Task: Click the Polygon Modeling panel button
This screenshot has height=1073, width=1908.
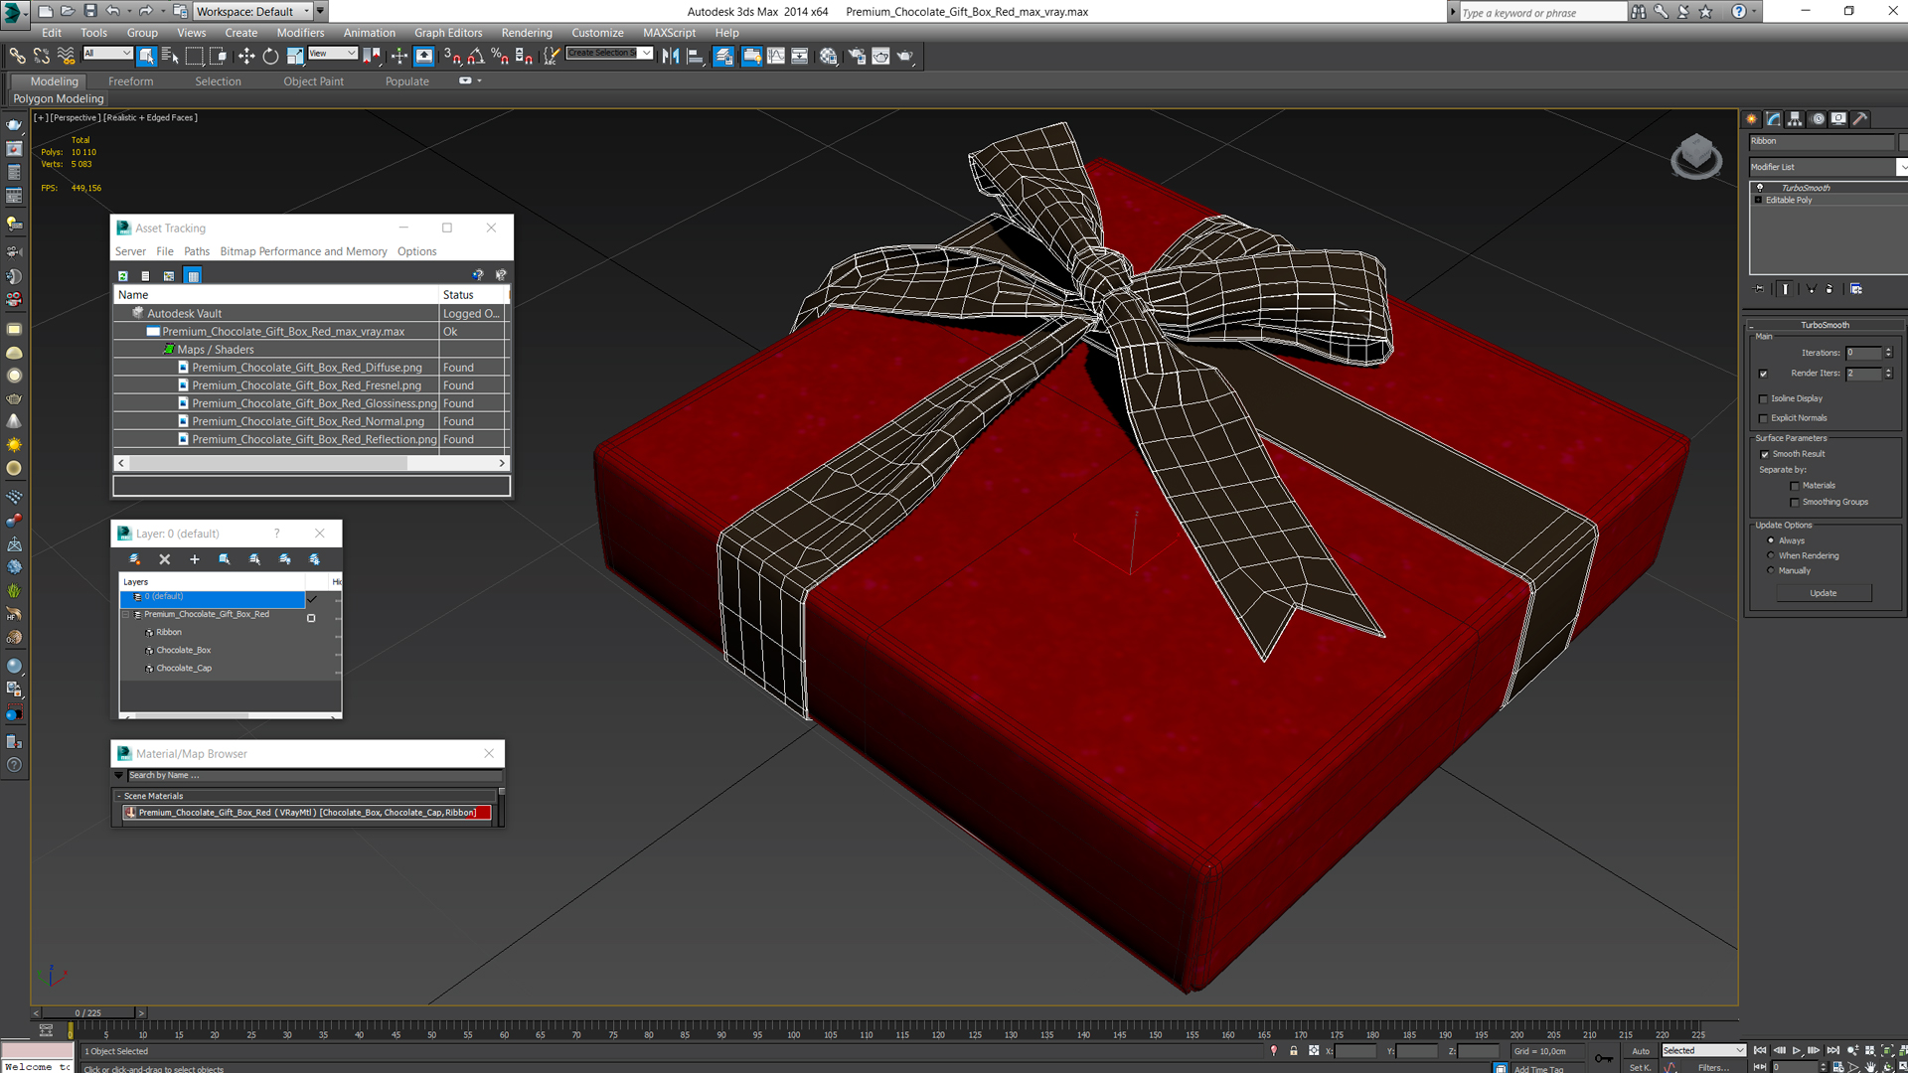Action: (59, 98)
